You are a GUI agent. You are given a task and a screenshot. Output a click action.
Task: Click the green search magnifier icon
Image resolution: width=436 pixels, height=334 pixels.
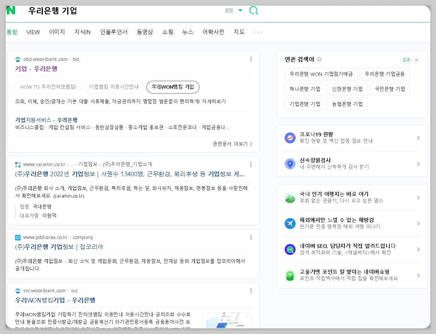pyautogui.click(x=253, y=11)
